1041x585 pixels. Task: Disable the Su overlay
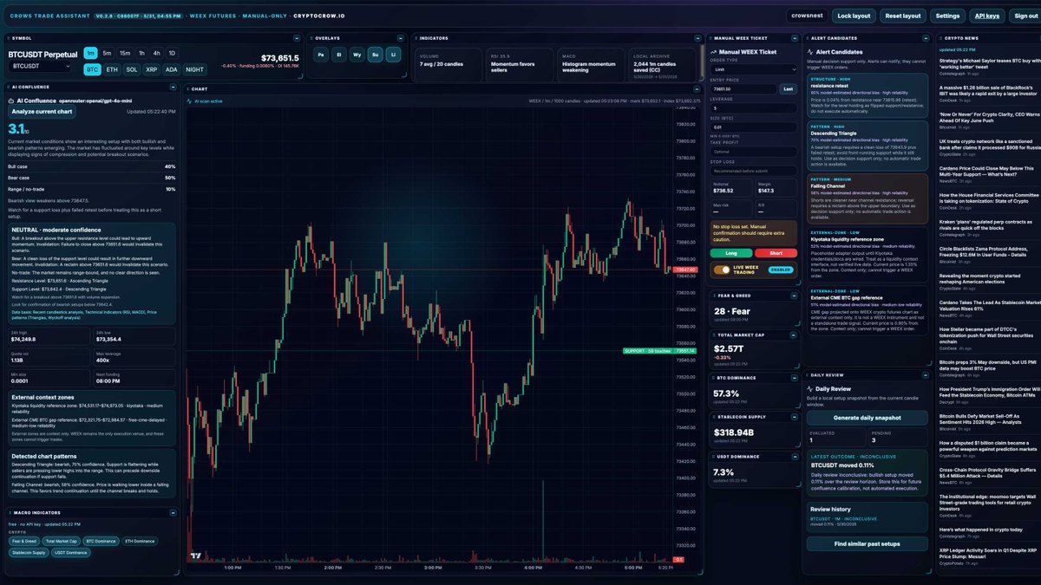(x=376, y=55)
